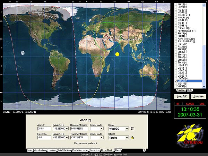Go to the Location tab
The height and width of the screenshot is (156, 208).
pyautogui.click(x=52, y=150)
